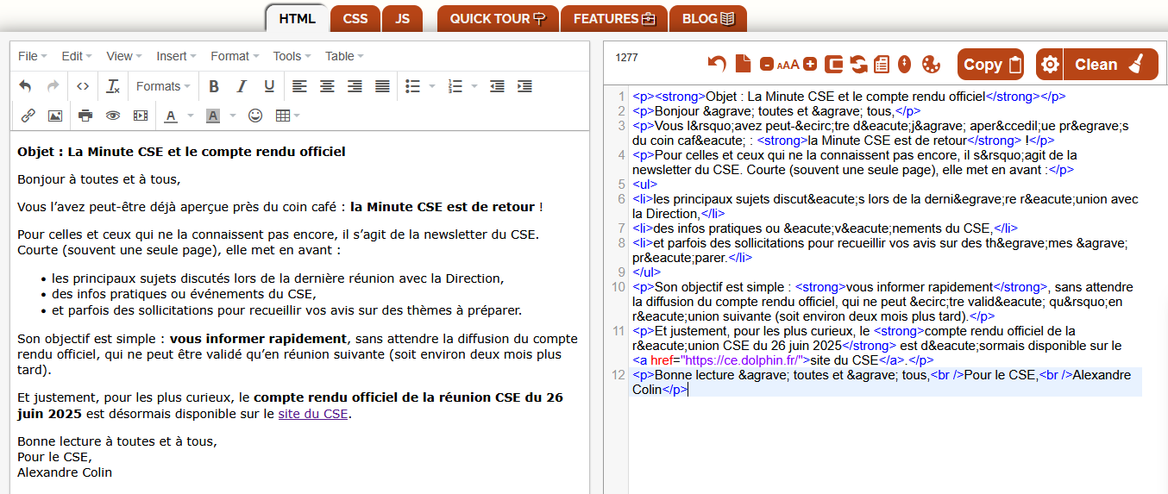
Task: Switch to the CSS tab
Action: pyautogui.click(x=355, y=18)
